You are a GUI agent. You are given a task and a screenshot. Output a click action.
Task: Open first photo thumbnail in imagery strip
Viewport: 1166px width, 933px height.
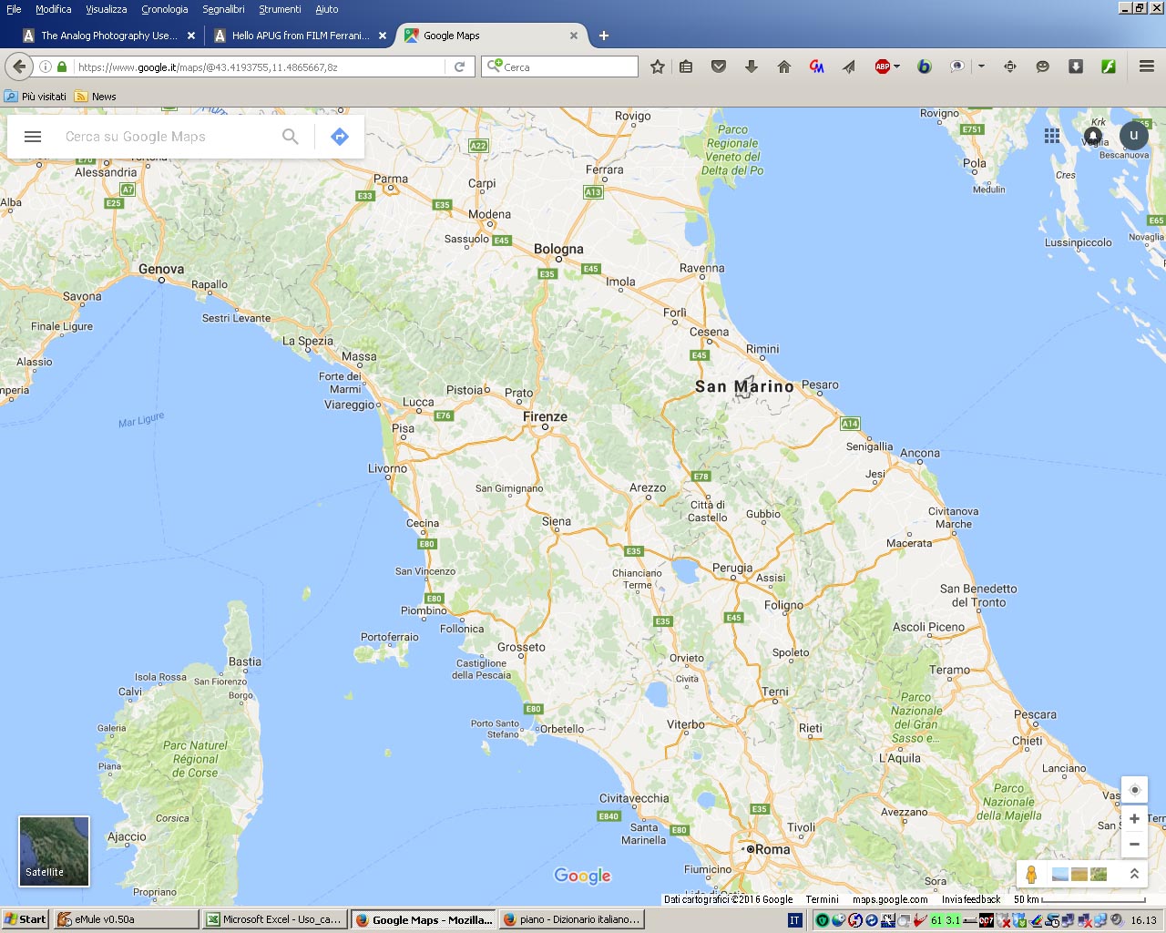pyautogui.click(x=1059, y=875)
